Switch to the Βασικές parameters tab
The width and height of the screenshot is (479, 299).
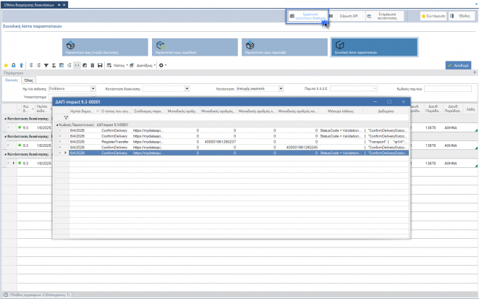(12, 80)
